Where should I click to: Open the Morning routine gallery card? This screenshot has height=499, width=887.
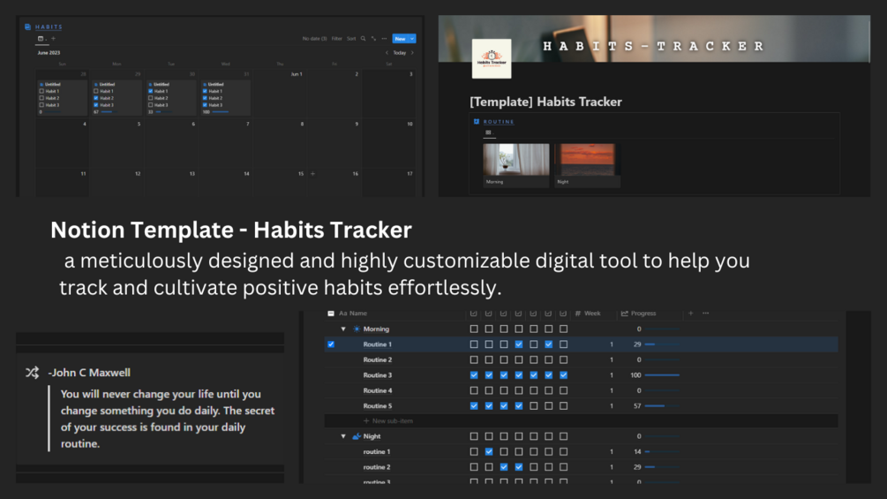click(x=516, y=164)
